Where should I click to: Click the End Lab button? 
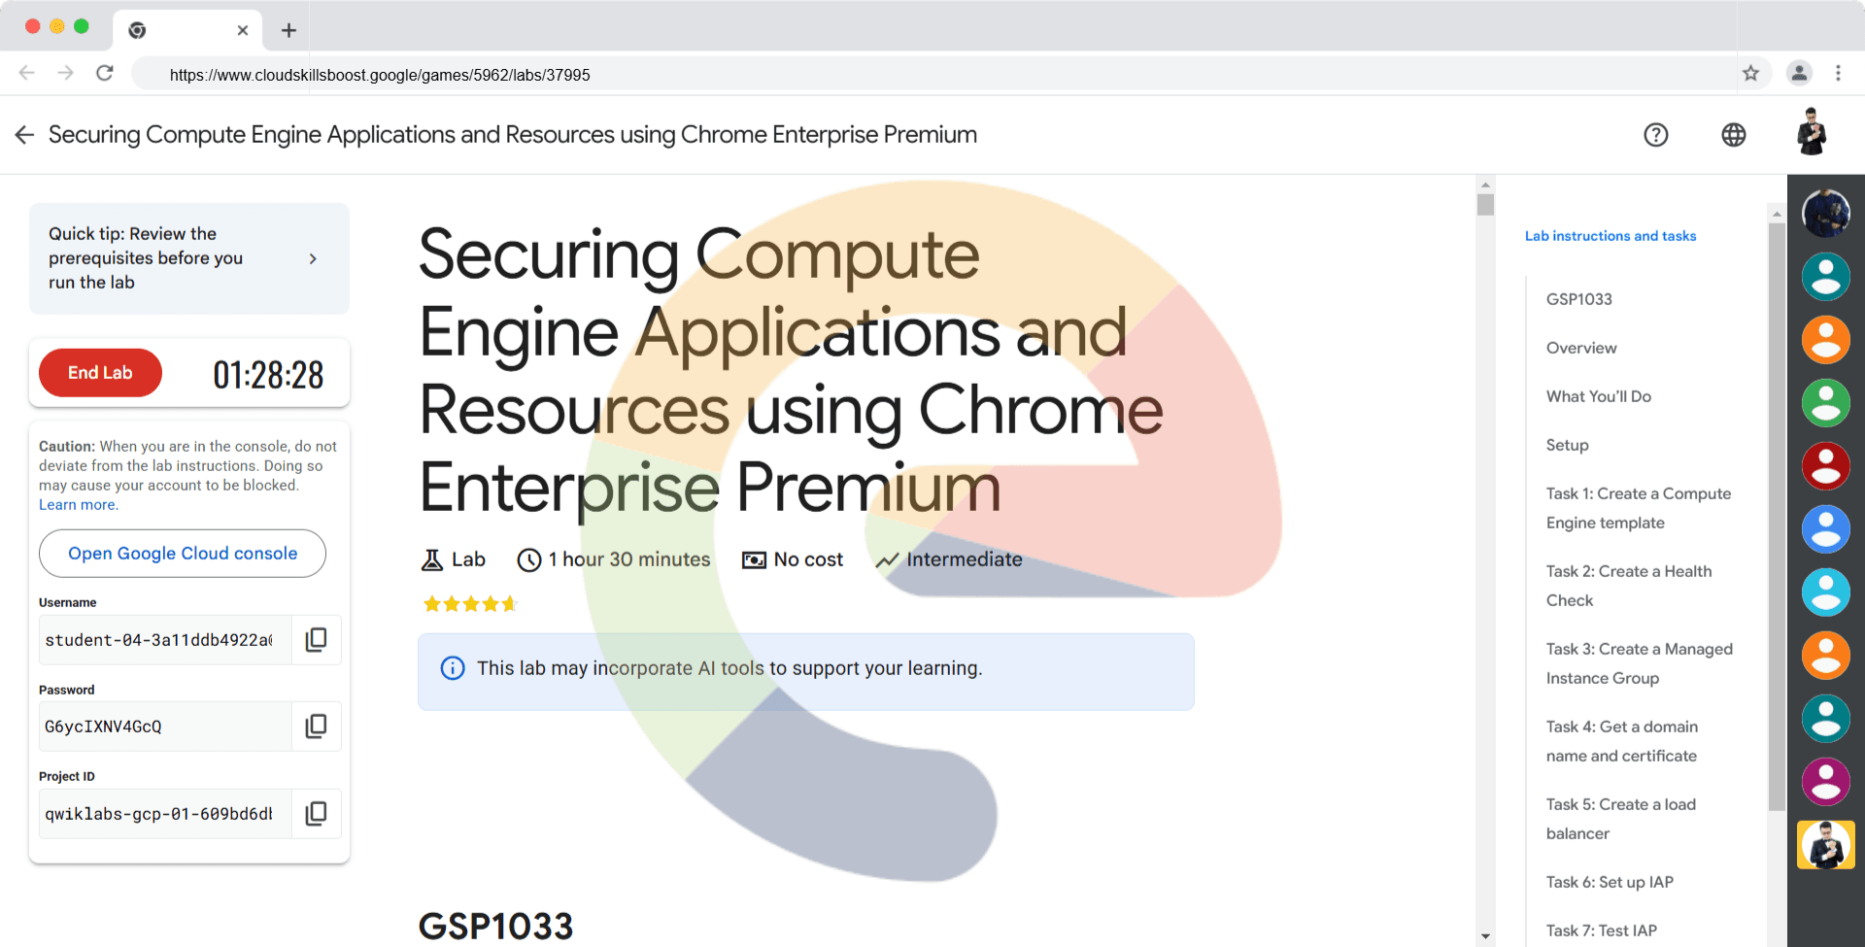pyautogui.click(x=100, y=373)
